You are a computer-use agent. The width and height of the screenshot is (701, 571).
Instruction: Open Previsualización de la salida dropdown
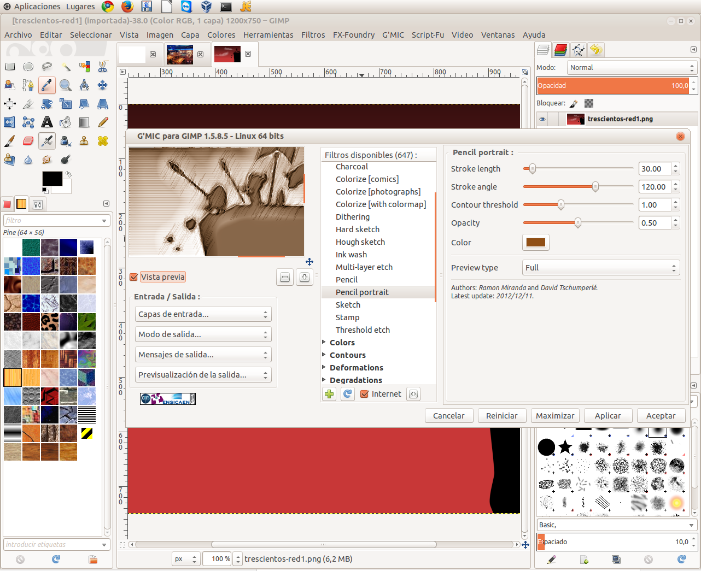(x=203, y=375)
